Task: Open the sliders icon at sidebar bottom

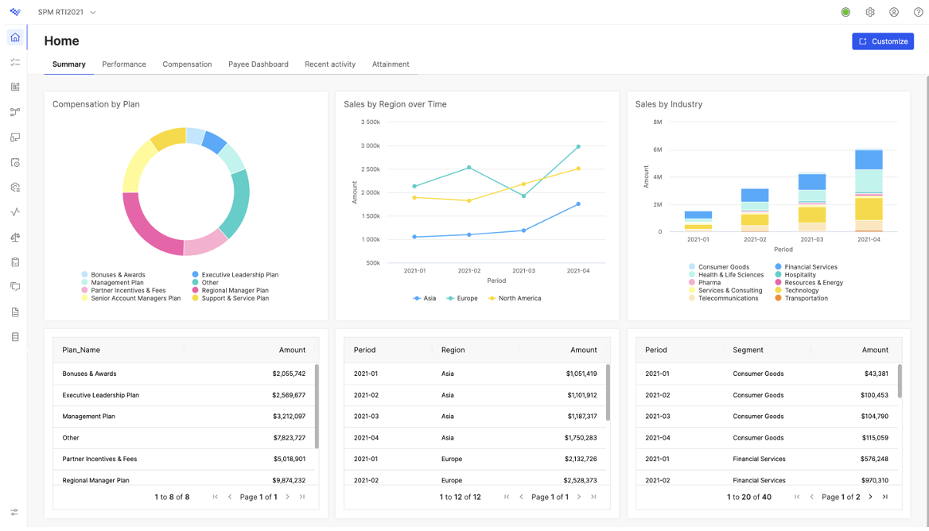Action: [15, 512]
